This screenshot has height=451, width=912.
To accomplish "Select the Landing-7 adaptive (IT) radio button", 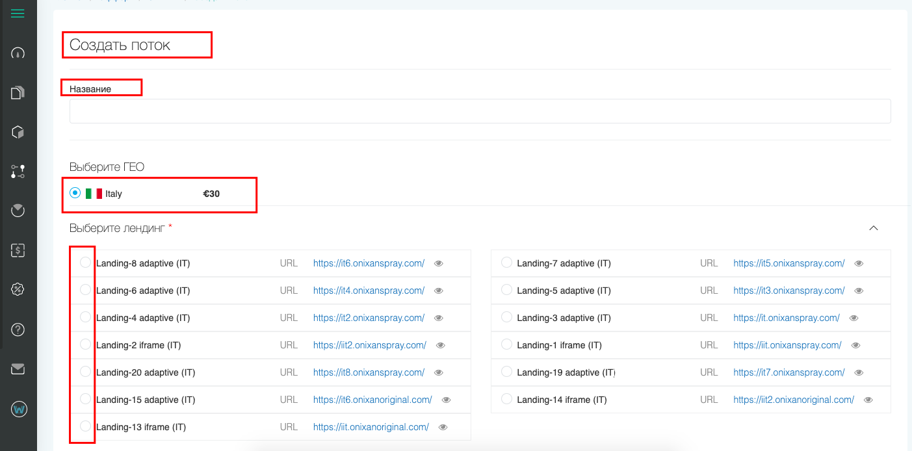I will [507, 263].
